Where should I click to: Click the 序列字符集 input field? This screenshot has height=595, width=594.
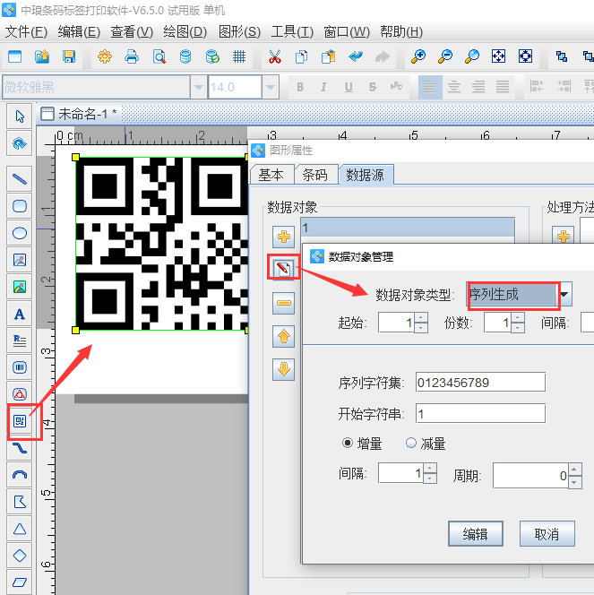pyautogui.click(x=480, y=383)
